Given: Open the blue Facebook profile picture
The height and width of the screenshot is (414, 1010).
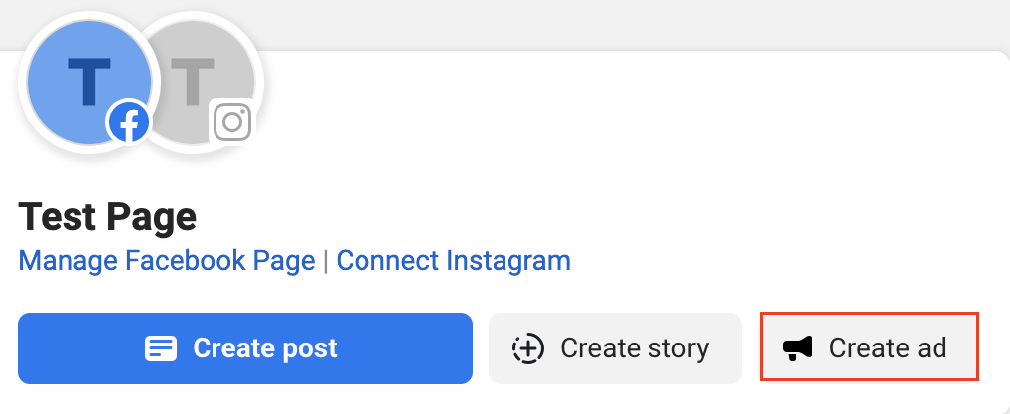Looking at the screenshot, I should pyautogui.click(x=89, y=83).
